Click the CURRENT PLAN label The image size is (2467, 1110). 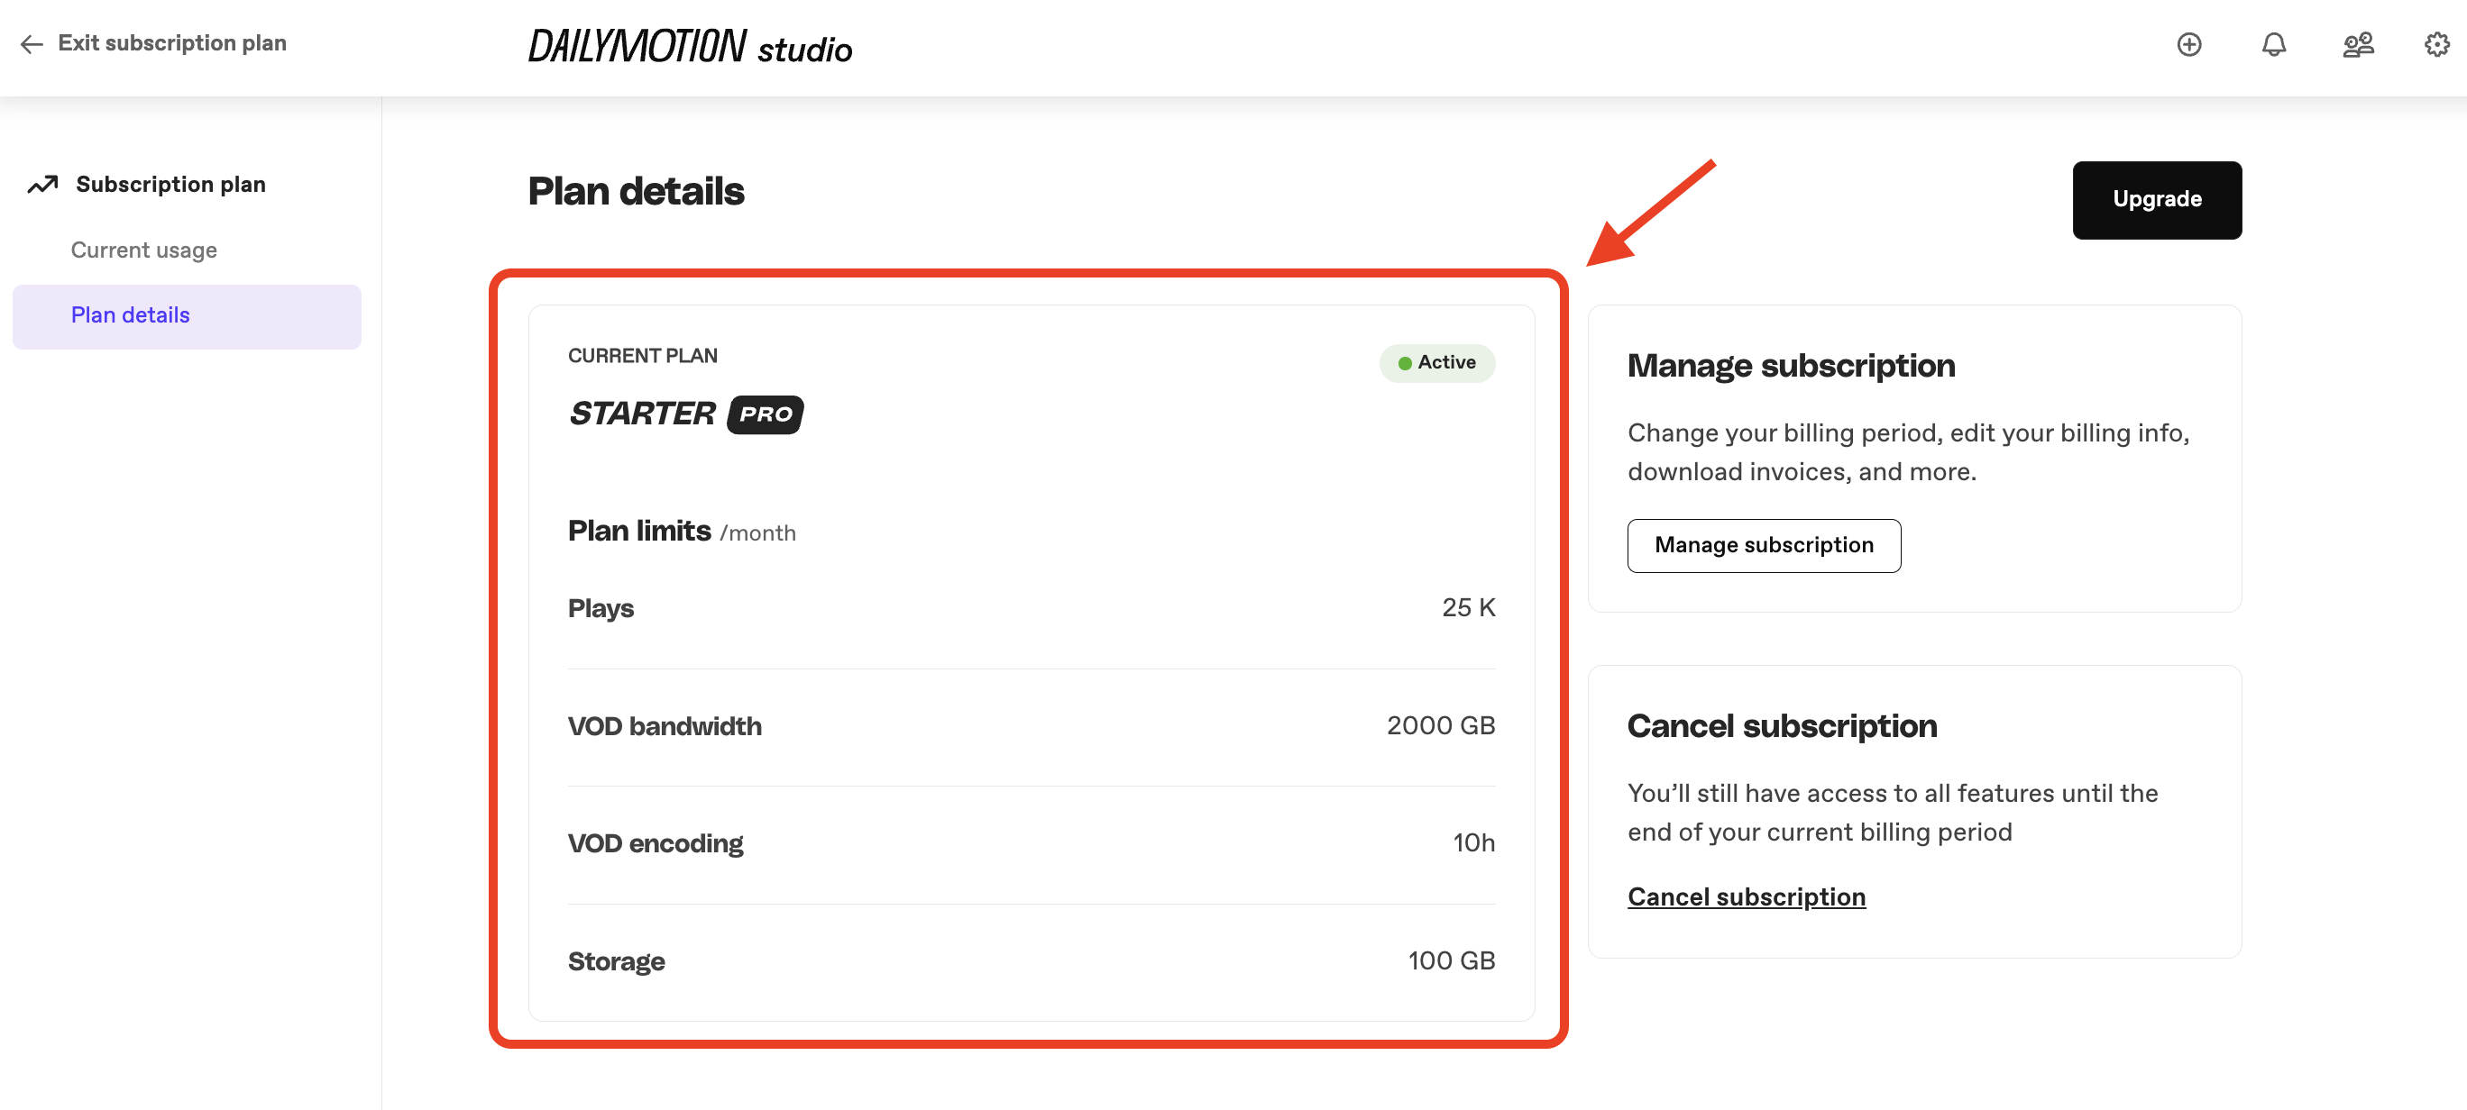point(643,356)
